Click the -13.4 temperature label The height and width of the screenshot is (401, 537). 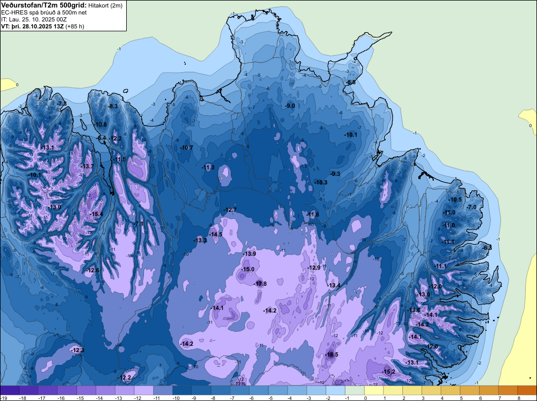click(334, 285)
